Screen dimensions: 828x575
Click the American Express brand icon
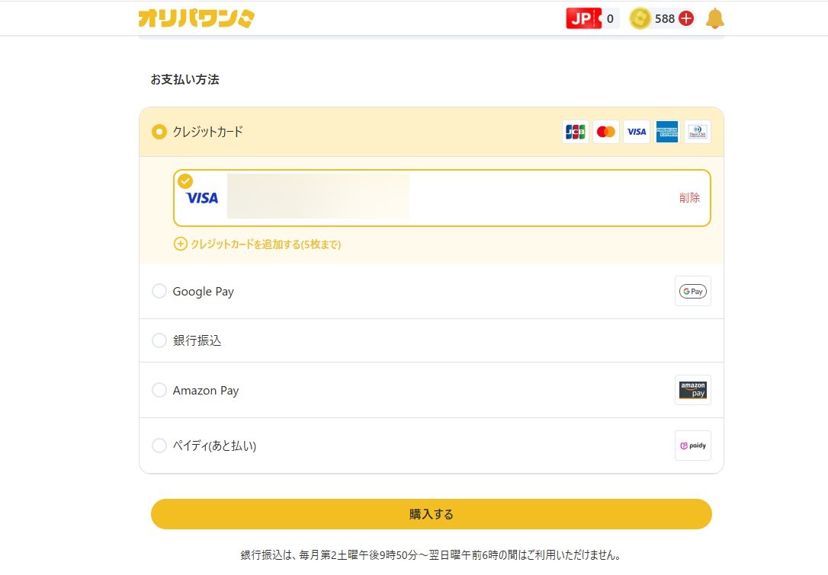pyautogui.click(x=667, y=132)
